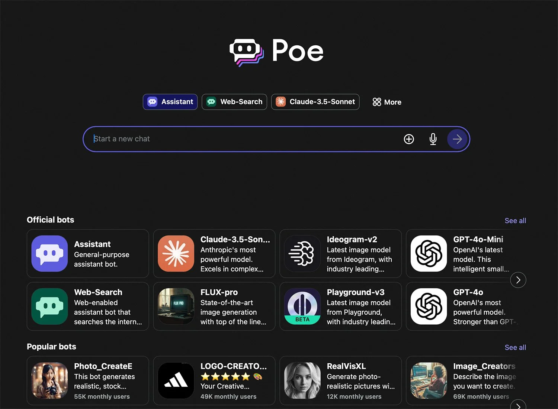This screenshot has height=409, width=558.
Task: Click the LOGO-CREATOR black triangle logo icon
Action: pyautogui.click(x=176, y=380)
